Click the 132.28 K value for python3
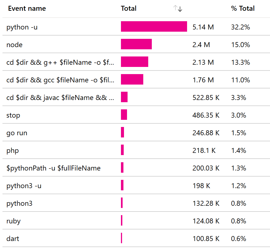This screenshot has width=270, height=249. 206,204
